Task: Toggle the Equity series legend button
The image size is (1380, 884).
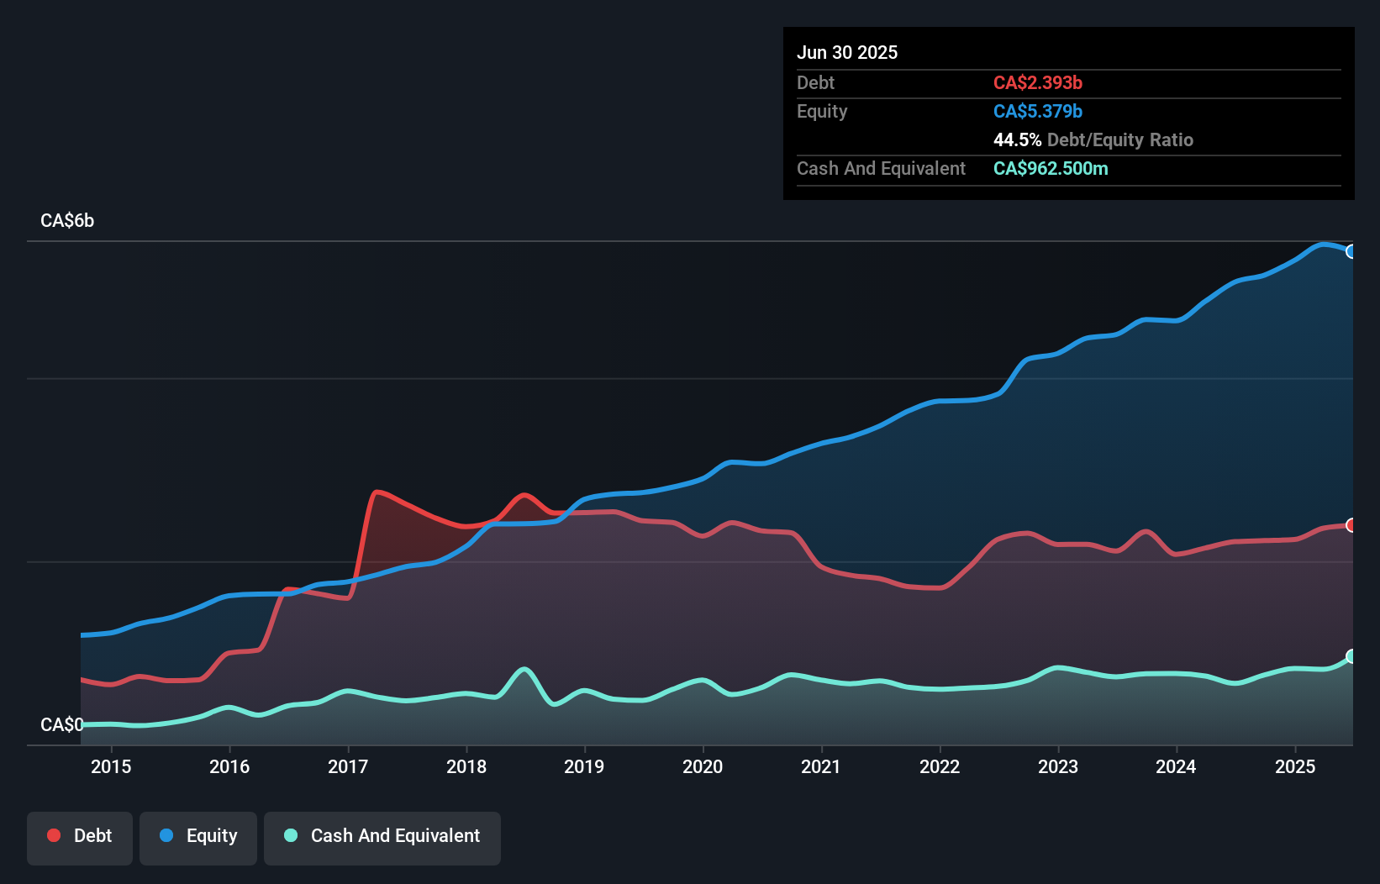Action: click(198, 836)
